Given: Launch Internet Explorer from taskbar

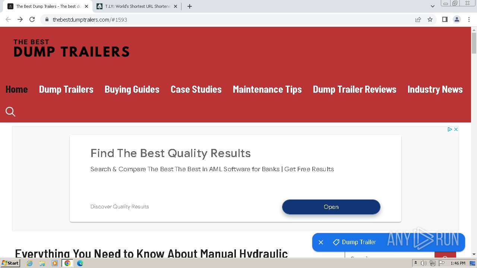Looking at the screenshot, I should pyautogui.click(x=29, y=263).
